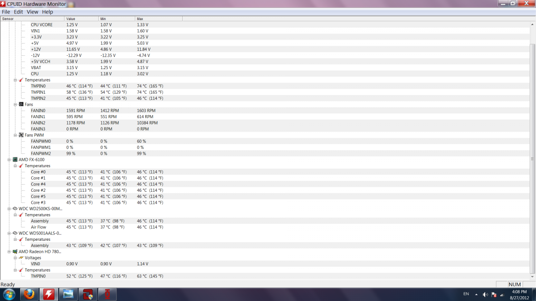
Task: Click the Max column header
Action: click(x=159, y=19)
